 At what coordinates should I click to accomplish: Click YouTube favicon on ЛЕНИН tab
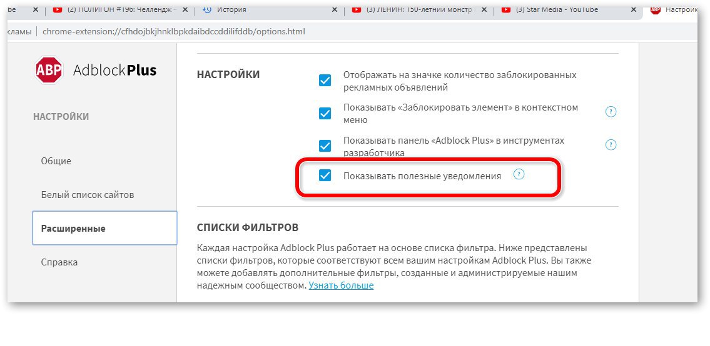(357, 9)
